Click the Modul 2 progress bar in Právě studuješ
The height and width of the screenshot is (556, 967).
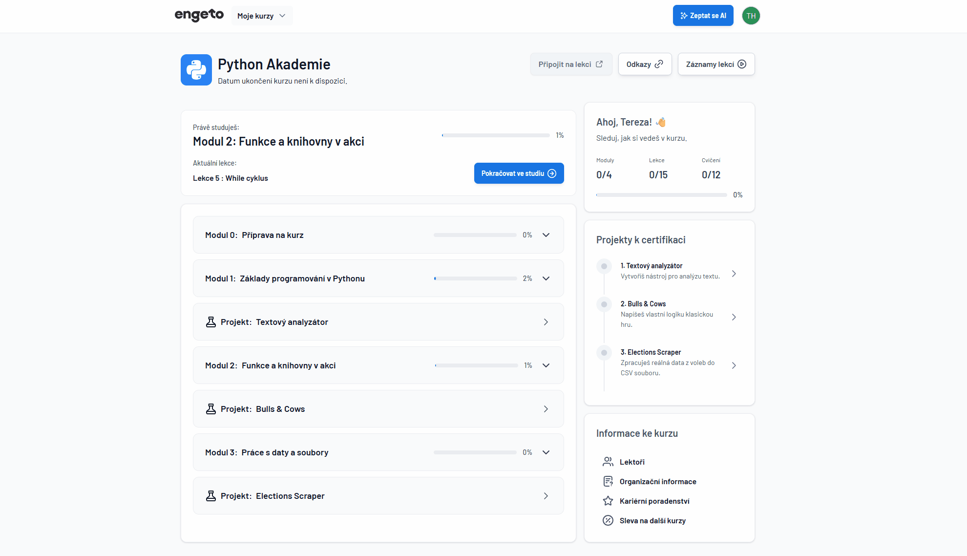(x=495, y=135)
